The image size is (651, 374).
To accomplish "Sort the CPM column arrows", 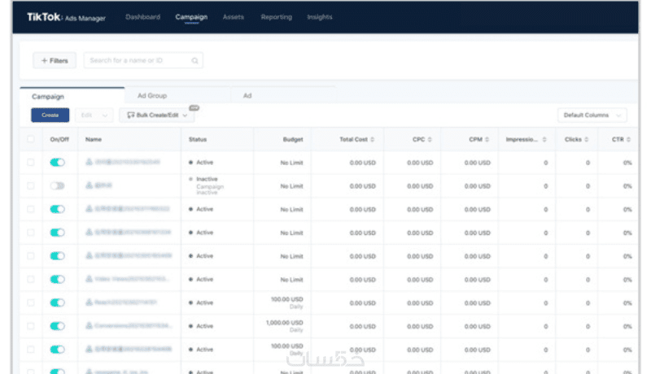I will tap(487, 139).
